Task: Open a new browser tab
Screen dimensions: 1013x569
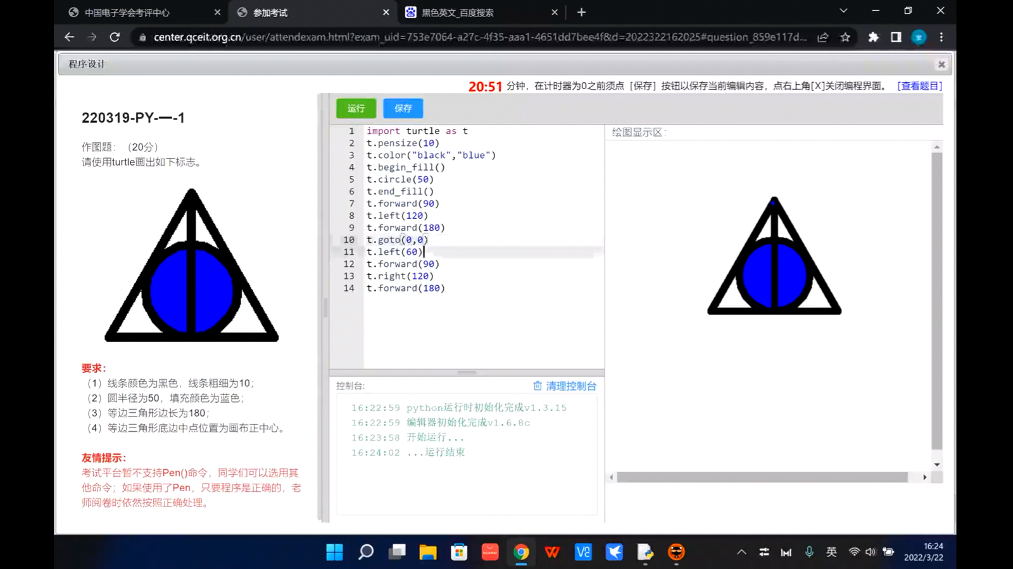Action: click(581, 12)
